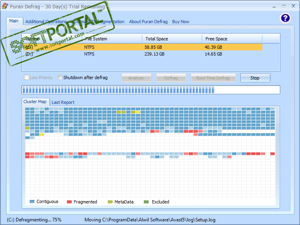Switch to the Main tab

14,21
